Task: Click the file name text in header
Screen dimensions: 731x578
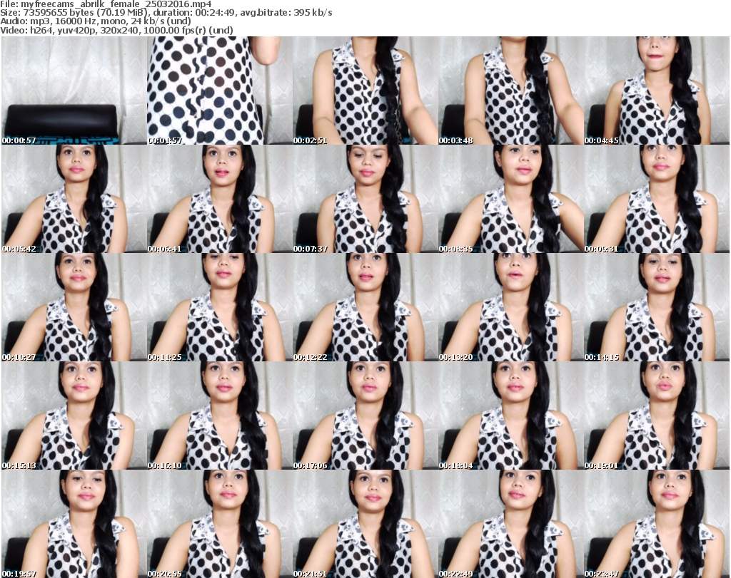Action: click(107, 4)
